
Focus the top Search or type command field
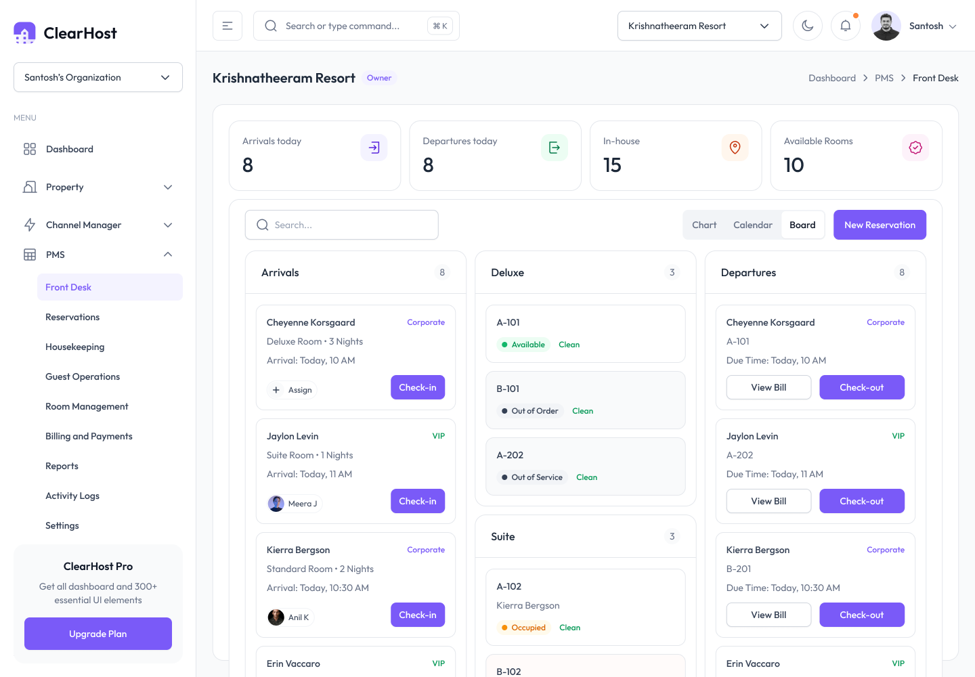point(356,26)
